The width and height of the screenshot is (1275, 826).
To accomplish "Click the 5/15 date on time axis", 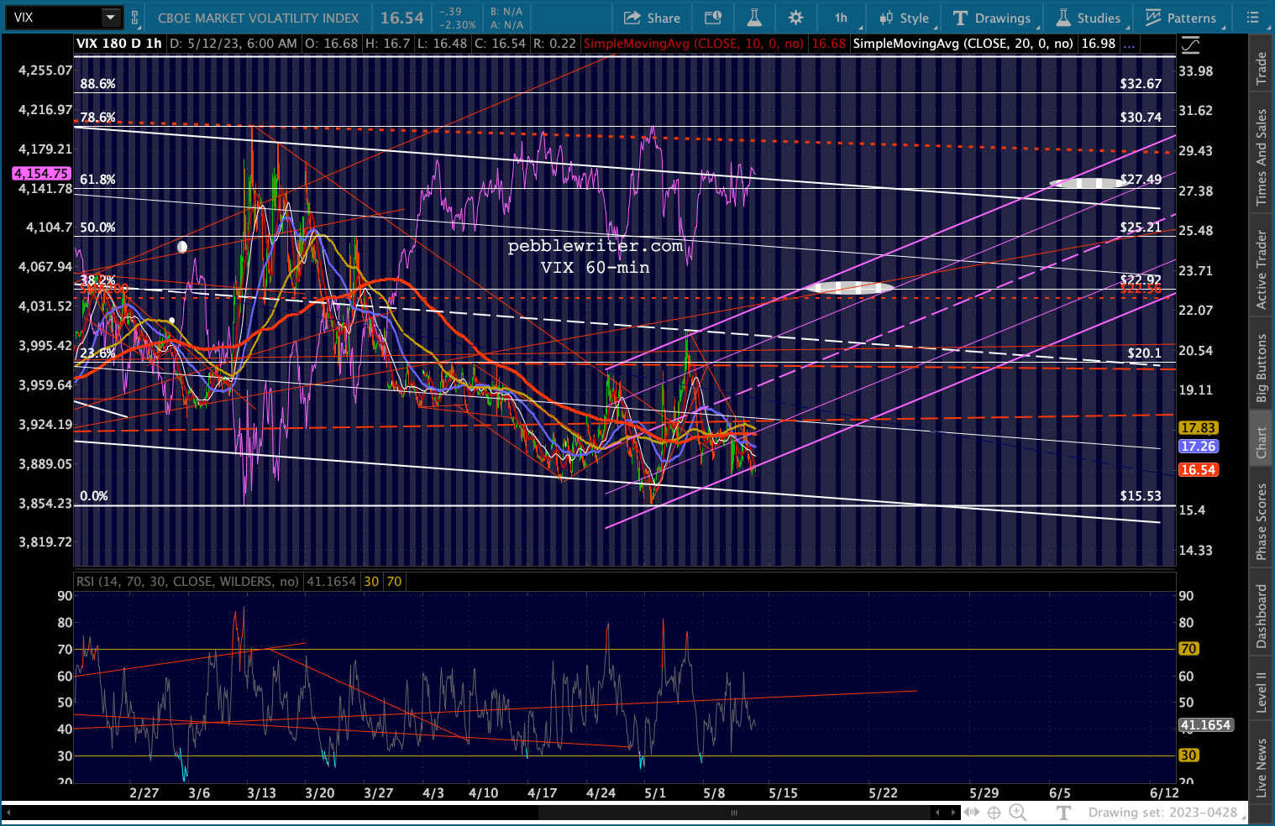I will tap(783, 793).
